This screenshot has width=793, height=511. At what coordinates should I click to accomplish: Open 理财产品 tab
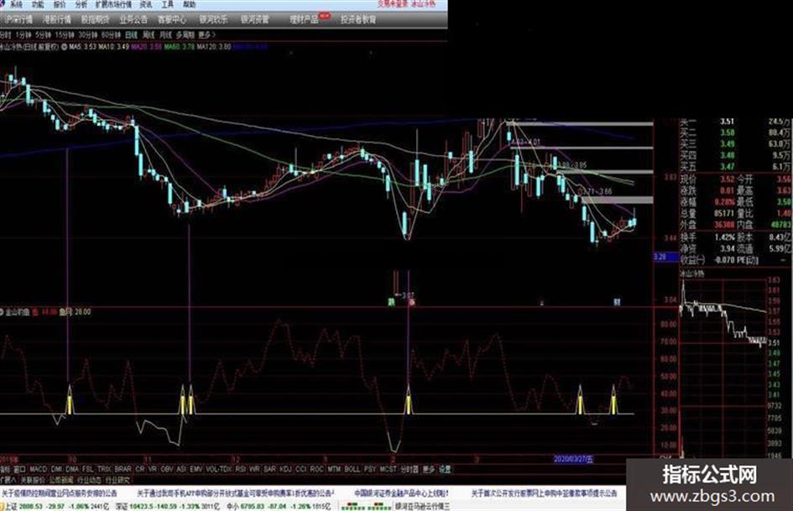(304, 20)
